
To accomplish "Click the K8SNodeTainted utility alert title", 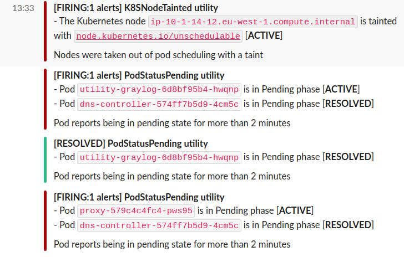I will point(136,8).
